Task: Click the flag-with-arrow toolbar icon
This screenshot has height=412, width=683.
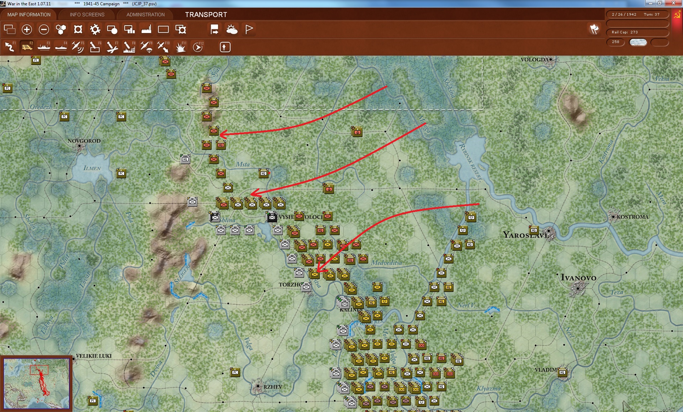Action: click(215, 29)
